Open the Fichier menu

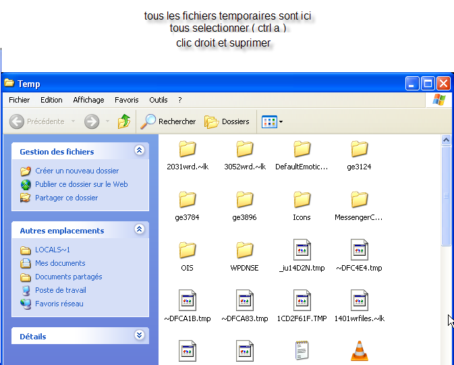19,100
